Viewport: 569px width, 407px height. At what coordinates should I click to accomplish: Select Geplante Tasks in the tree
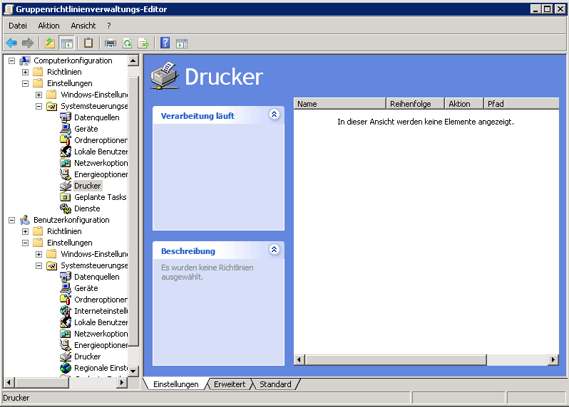100,197
